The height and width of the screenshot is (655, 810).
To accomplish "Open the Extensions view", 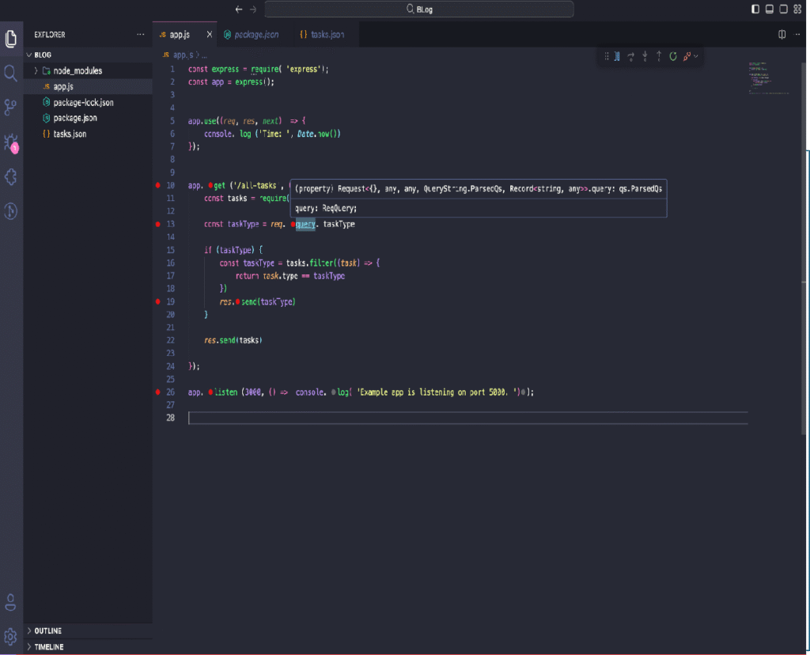I will tap(11, 176).
